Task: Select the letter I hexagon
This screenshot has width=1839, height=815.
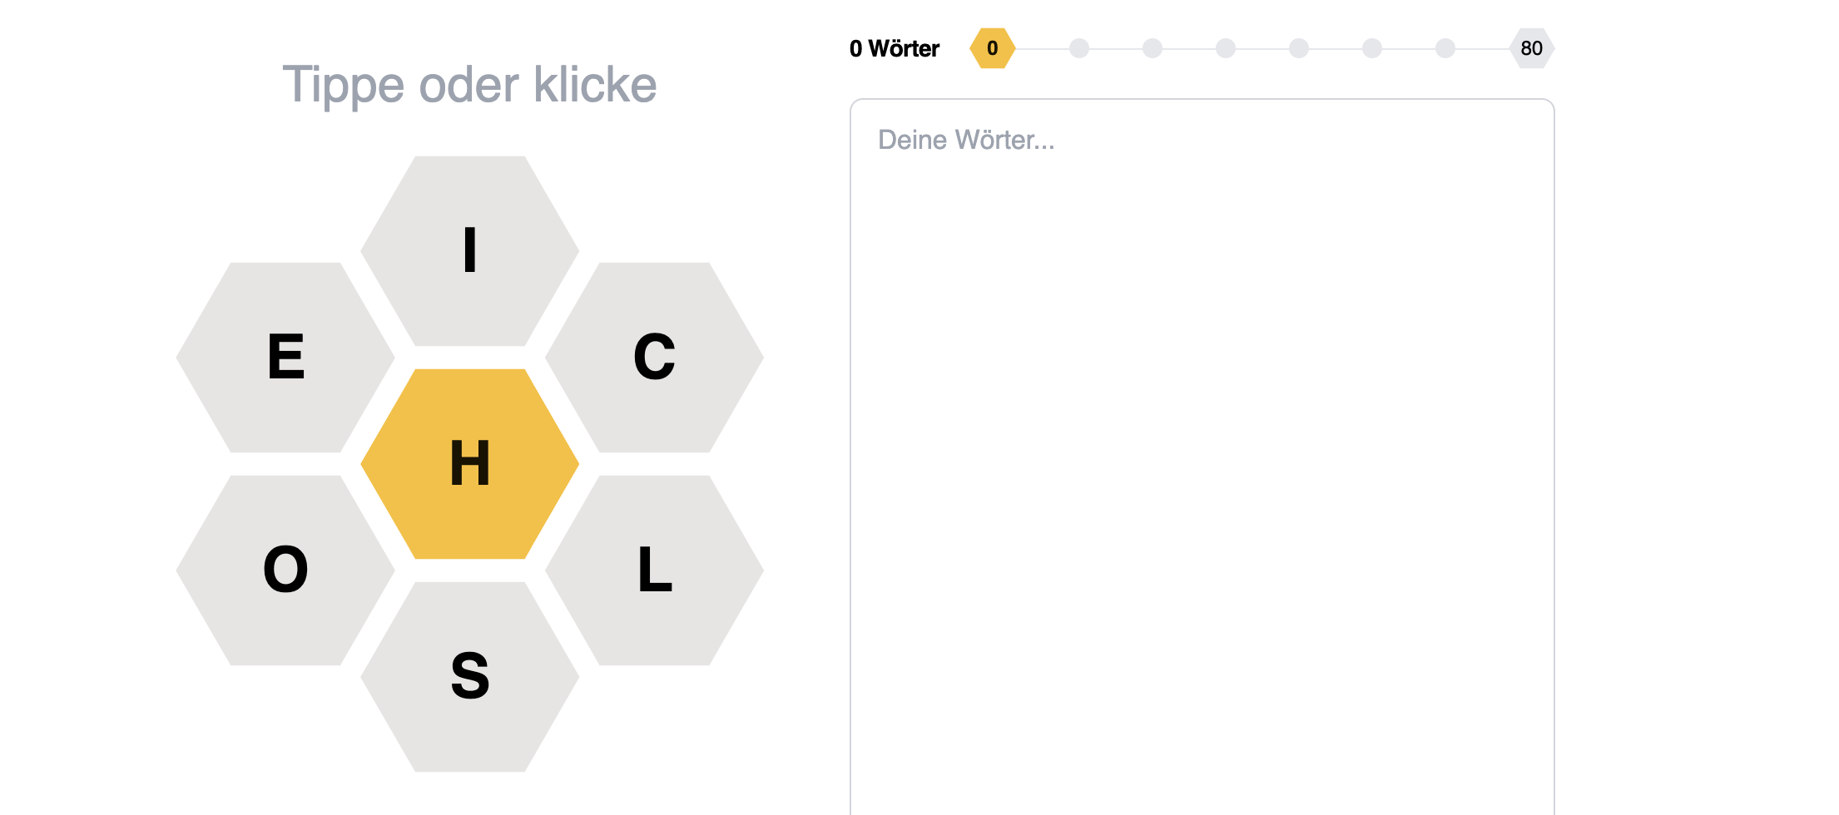Action: (x=469, y=250)
